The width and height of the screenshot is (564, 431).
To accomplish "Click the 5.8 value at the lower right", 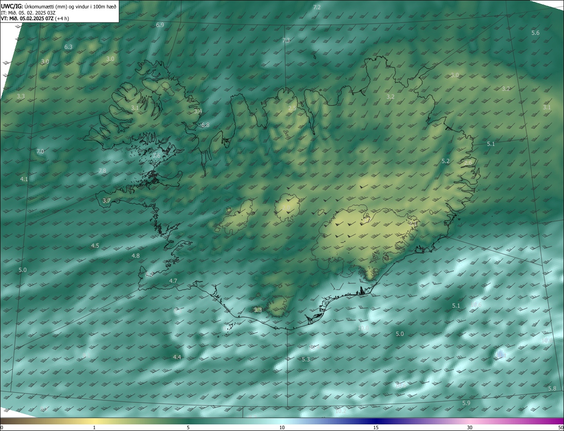I will pyautogui.click(x=552, y=389).
